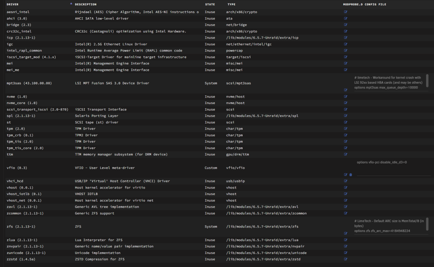
Task: Select 'ZSTD Compression for ZFS' description
Action: click(x=99, y=259)
